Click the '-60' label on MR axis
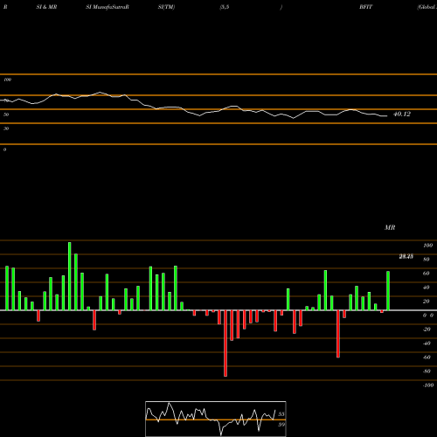Image resolution: width=437 pixels, height=437 pixels. coord(427,357)
